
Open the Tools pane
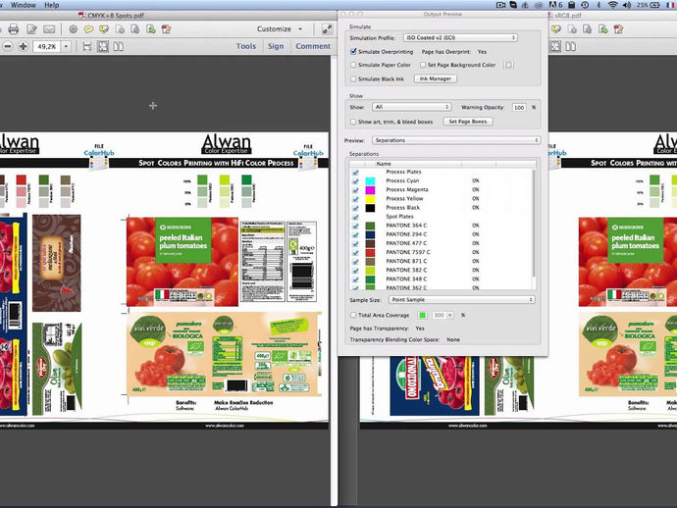(x=246, y=46)
